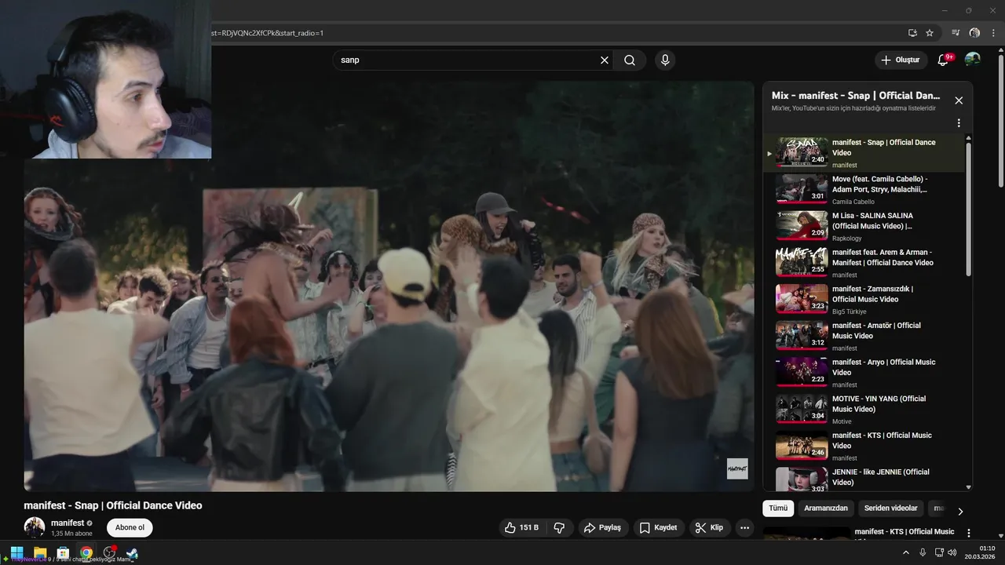Play manifest - Snap in playlist
1005x565 pixels.
(864, 153)
